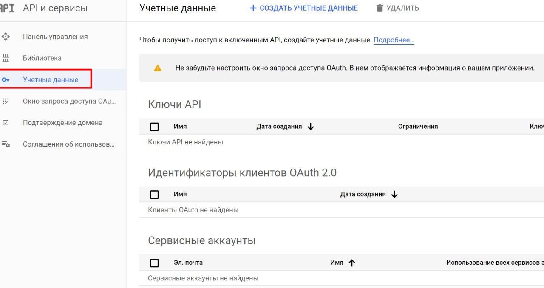This screenshot has height=288, width=544.
Task: Click СОЗДАТЬ УЧЕТНЫЕ ДАННЫЕ button
Action: click(303, 8)
